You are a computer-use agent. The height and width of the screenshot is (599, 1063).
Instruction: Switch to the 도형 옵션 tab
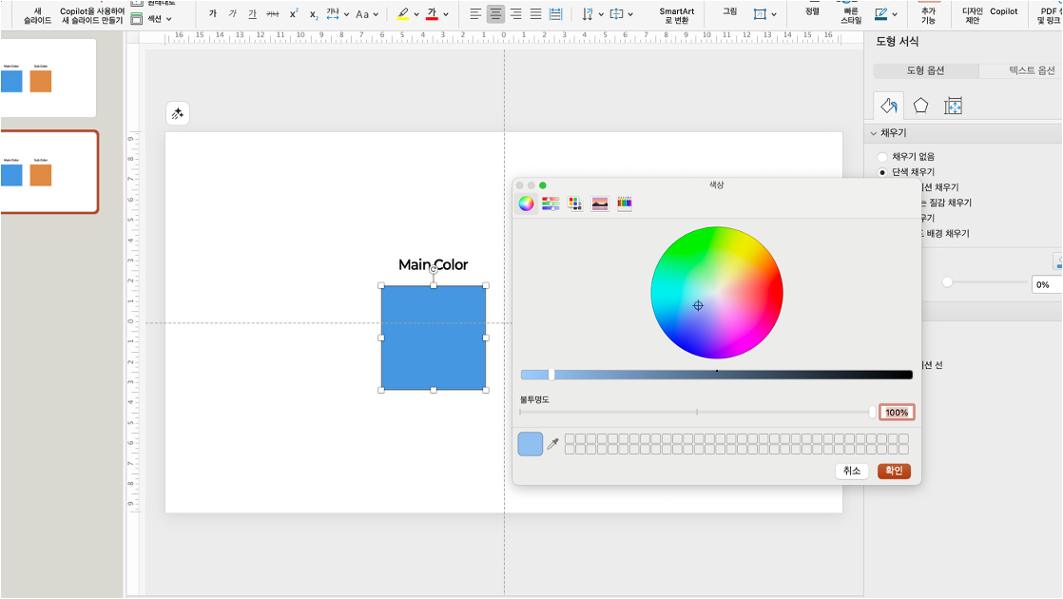pos(925,71)
